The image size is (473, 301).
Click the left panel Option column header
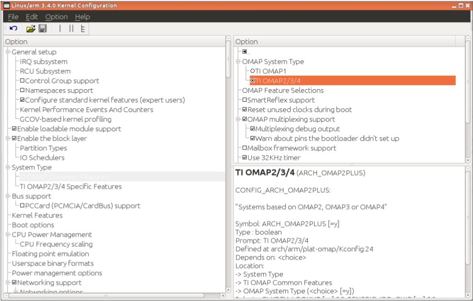114,42
